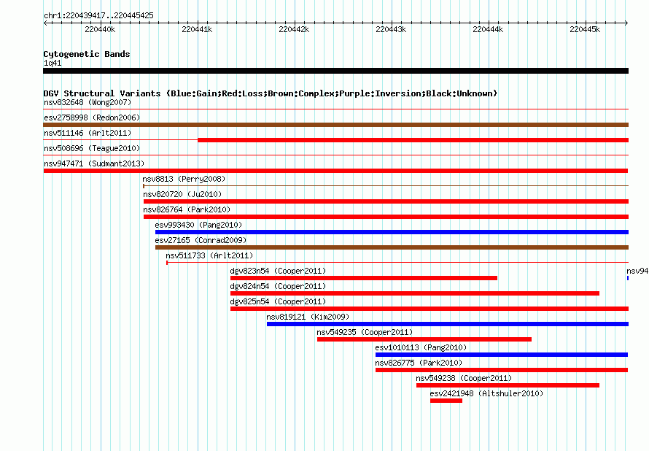The width and height of the screenshot is (649, 451).
Task: Select the nsv820720 (Ju2010) red bar
Action: (x=386, y=201)
